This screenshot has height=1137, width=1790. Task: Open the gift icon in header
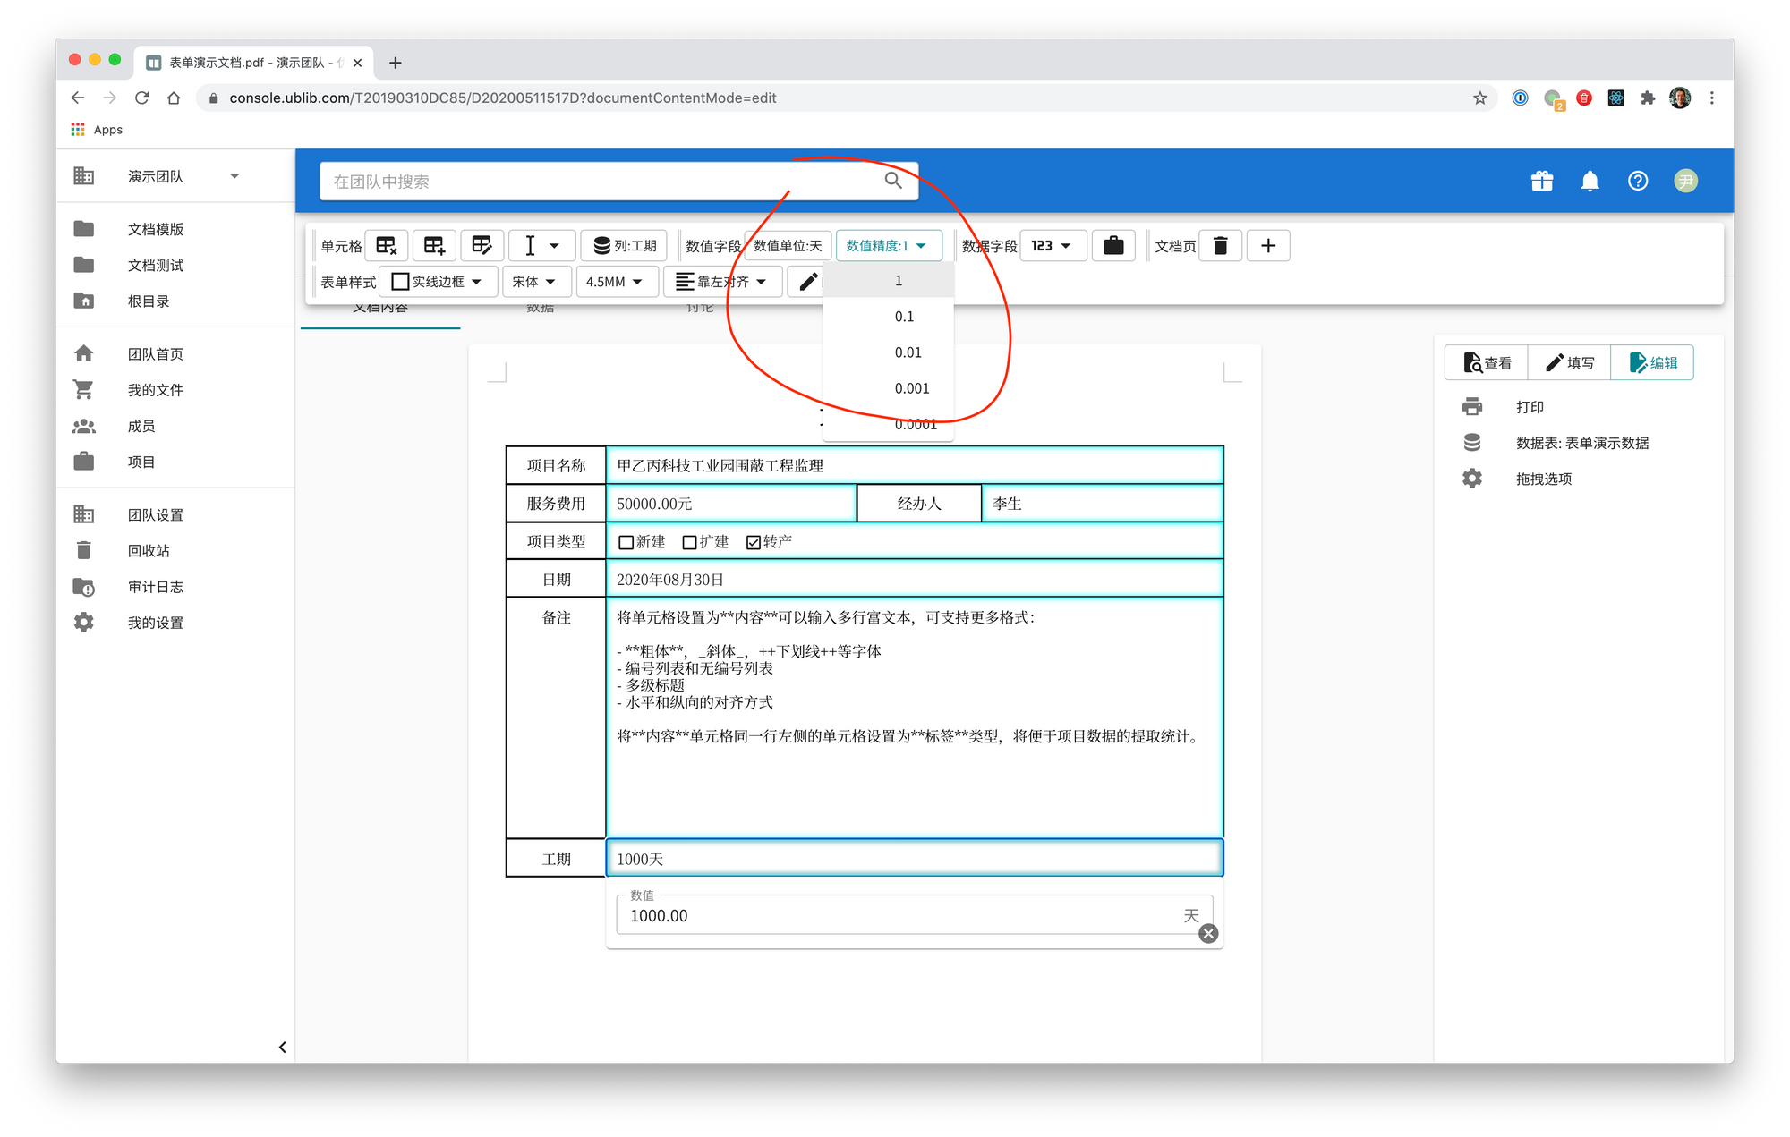(x=1541, y=182)
